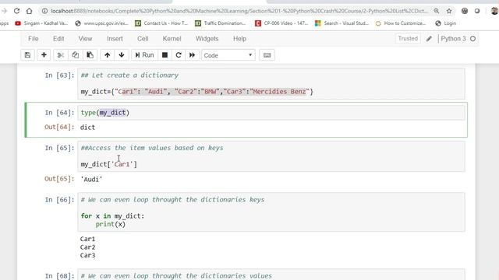Click the 'Audi' output text
Viewport: 499px width, 280px height.
tap(91, 180)
